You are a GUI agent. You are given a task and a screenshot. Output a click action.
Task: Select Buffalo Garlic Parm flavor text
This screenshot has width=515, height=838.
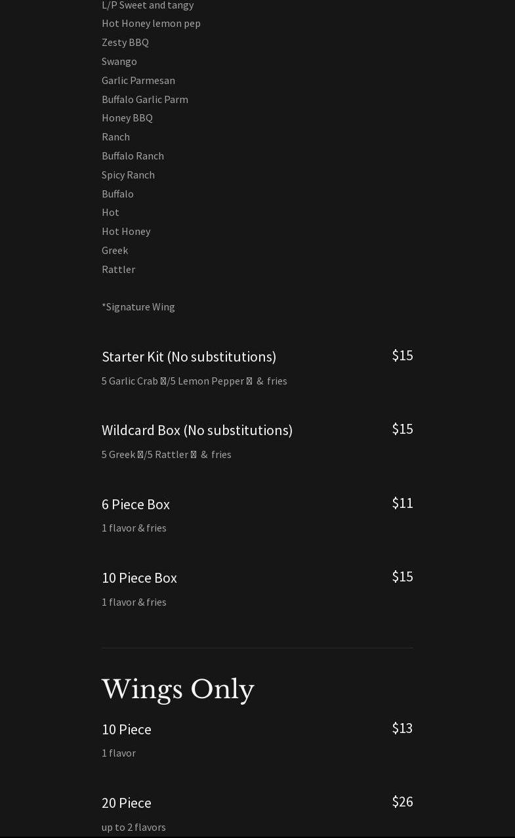(x=145, y=99)
